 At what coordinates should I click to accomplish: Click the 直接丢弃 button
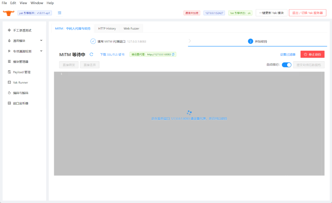[90, 65]
